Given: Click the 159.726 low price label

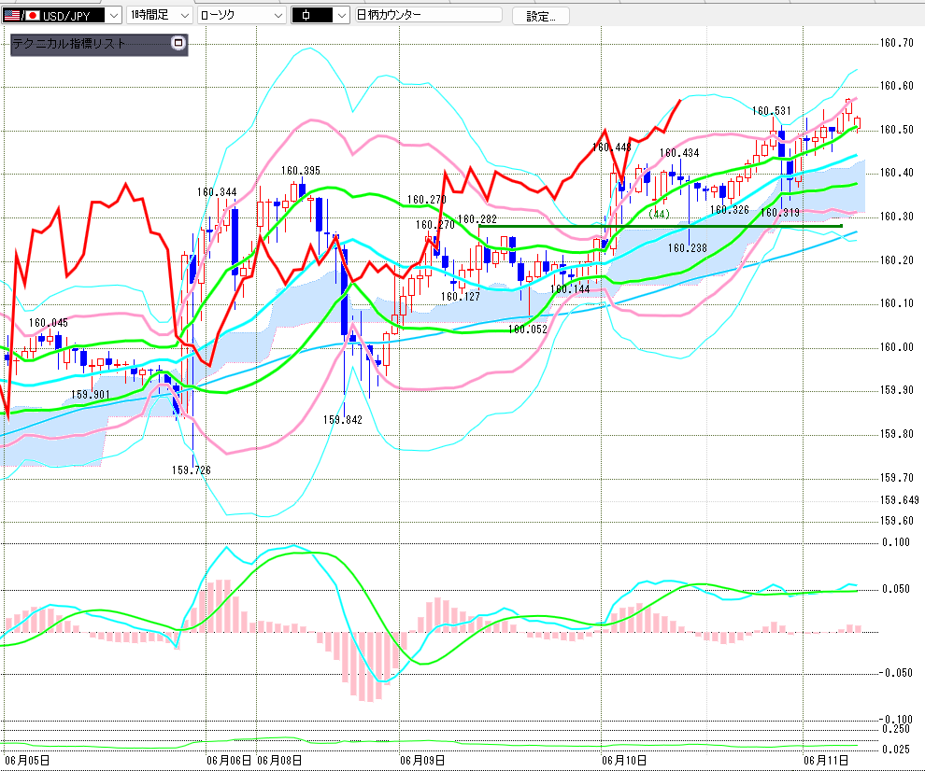Looking at the screenshot, I should coord(192,470).
